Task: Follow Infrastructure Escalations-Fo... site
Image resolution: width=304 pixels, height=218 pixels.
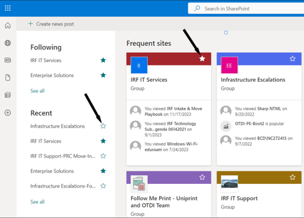Action: (x=103, y=186)
